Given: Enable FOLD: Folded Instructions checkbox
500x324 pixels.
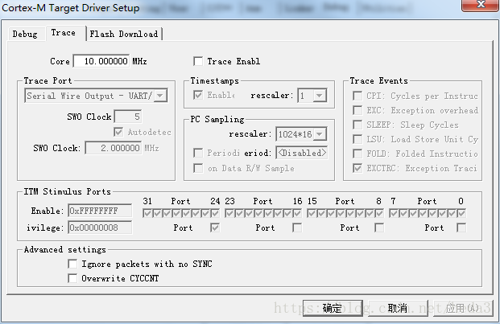Looking at the screenshot, I should pos(357,154).
